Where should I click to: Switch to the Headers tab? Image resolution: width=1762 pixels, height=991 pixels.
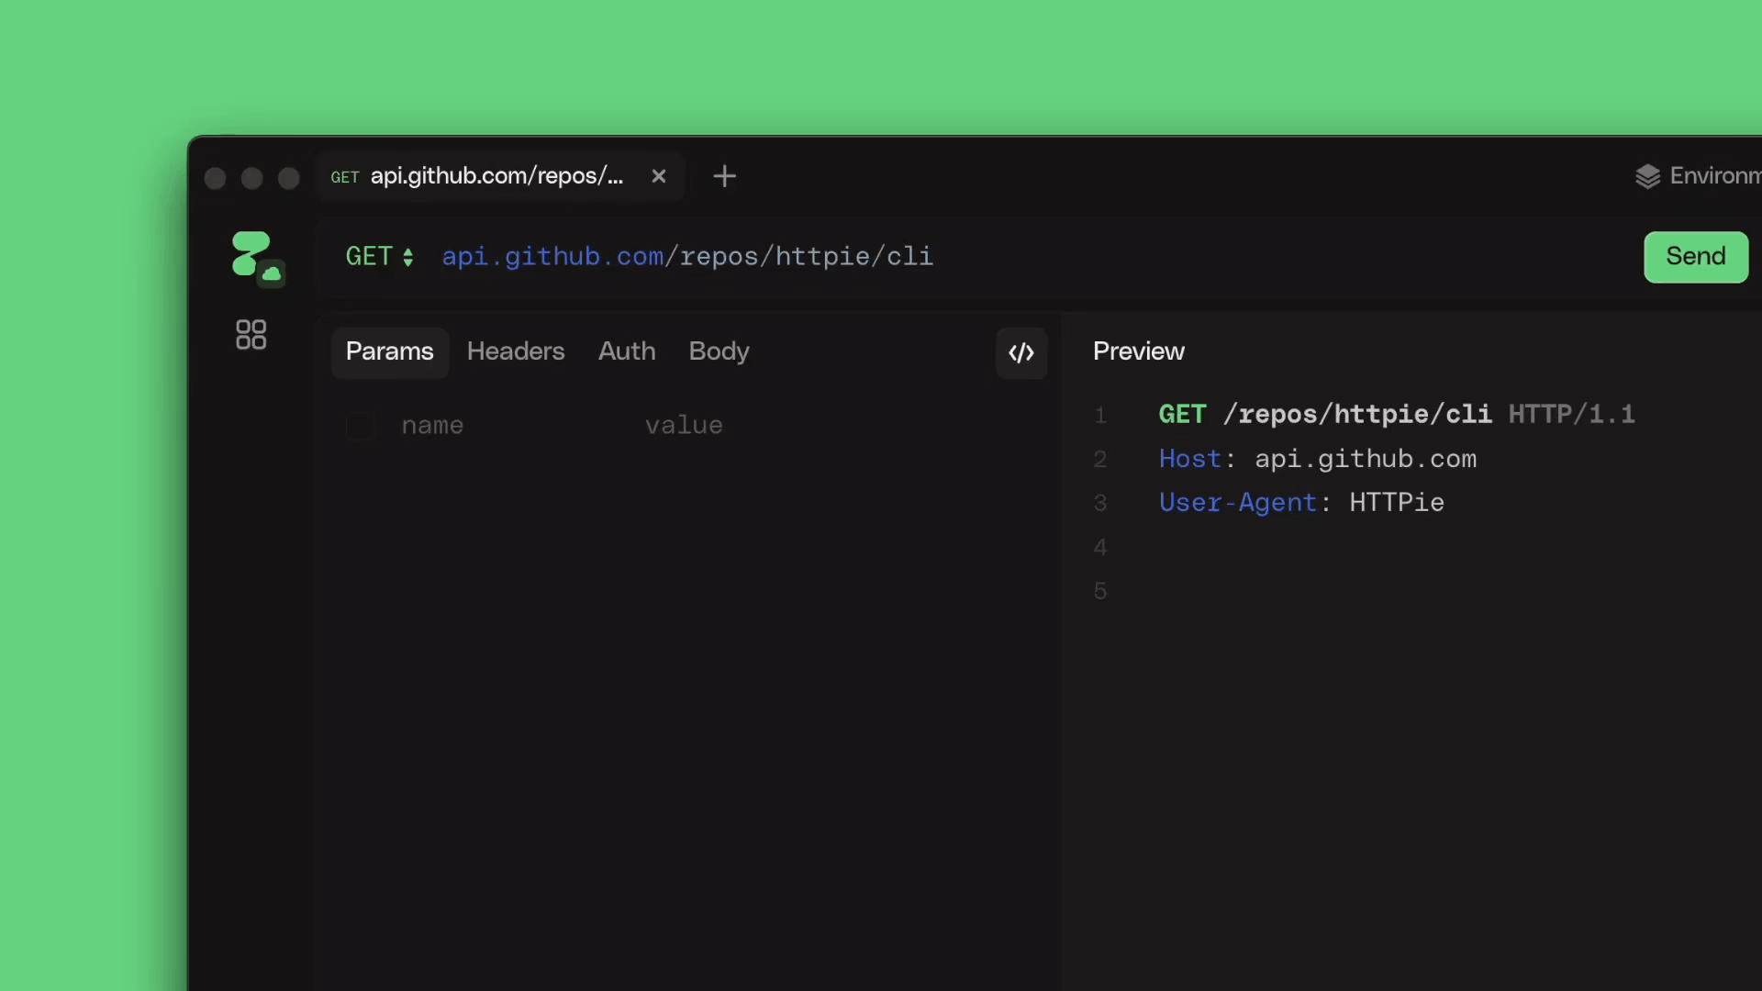coord(516,352)
